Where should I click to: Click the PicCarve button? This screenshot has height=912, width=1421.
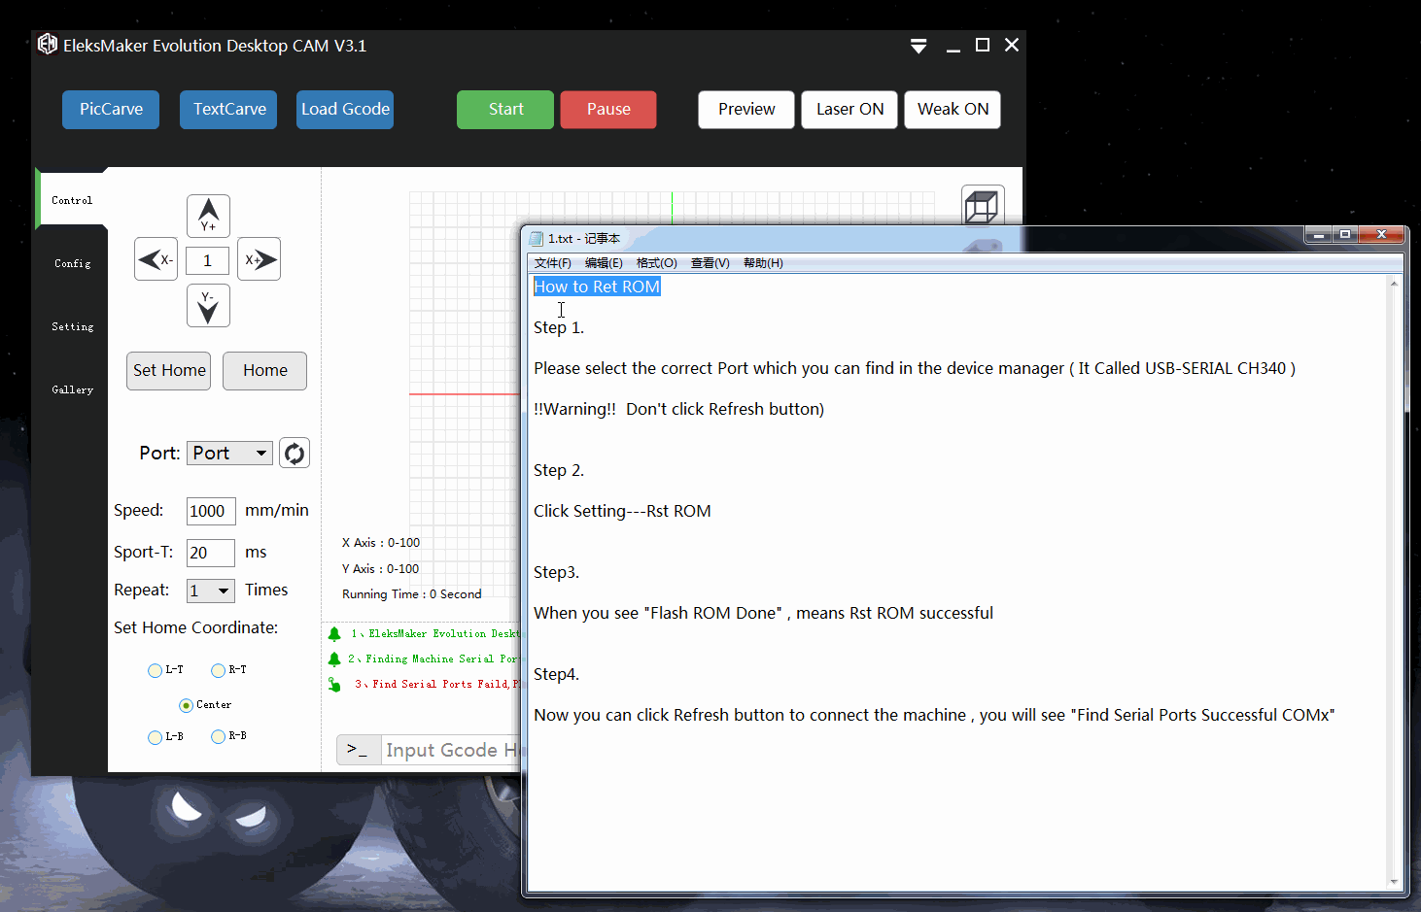click(111, 110)
